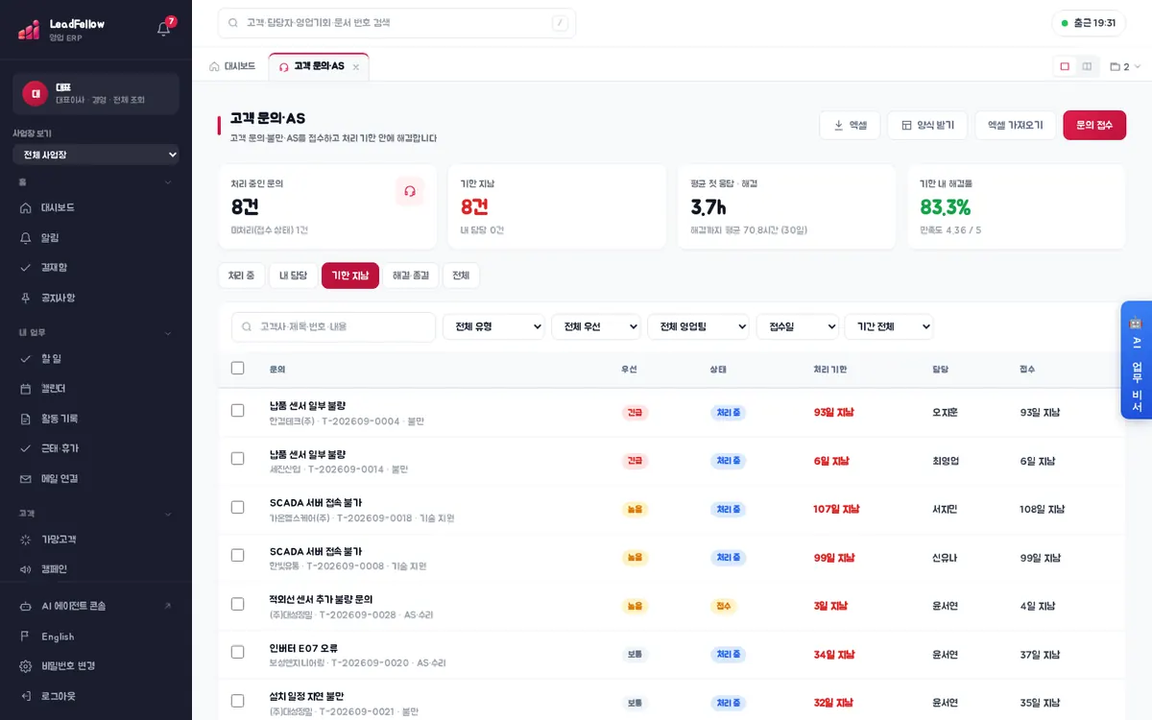Click the 로그아웃 exit icon

[26, 695]
